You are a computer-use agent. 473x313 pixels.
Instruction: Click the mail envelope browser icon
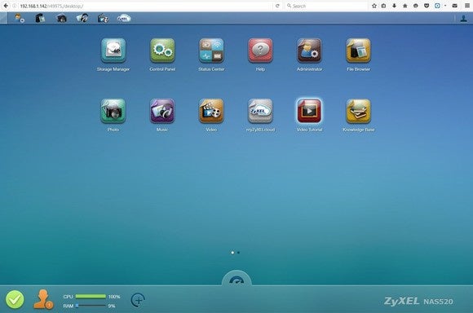[454, 6]
